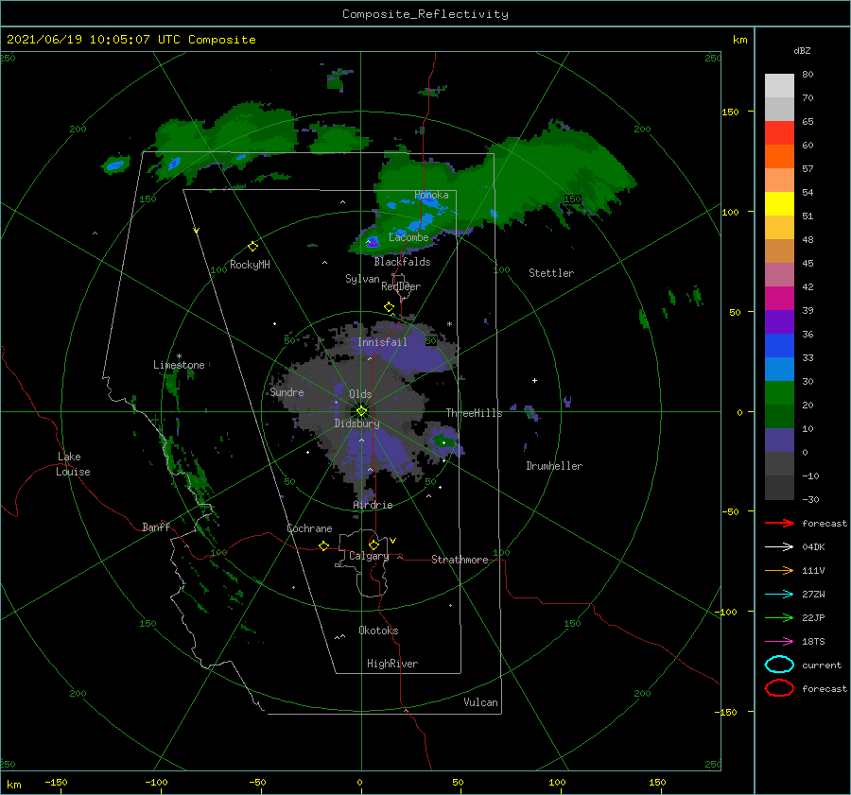Click the Drumheller label on map
This screenshot has height=795, width=851.
click(x=554, y=466)
